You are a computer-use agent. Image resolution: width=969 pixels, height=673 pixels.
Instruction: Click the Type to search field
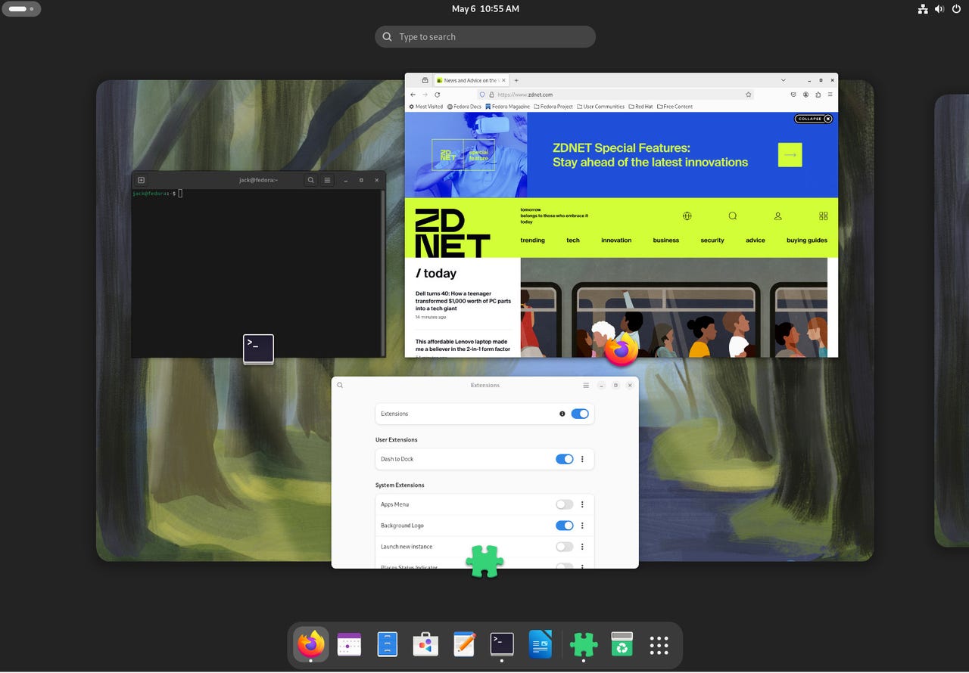pos(485,37)
